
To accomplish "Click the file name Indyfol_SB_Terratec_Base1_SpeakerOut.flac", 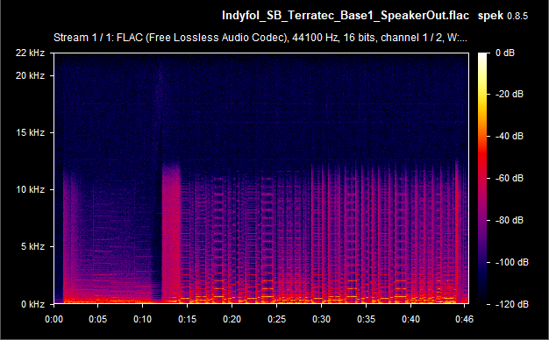I will click(x=346, y=16).
